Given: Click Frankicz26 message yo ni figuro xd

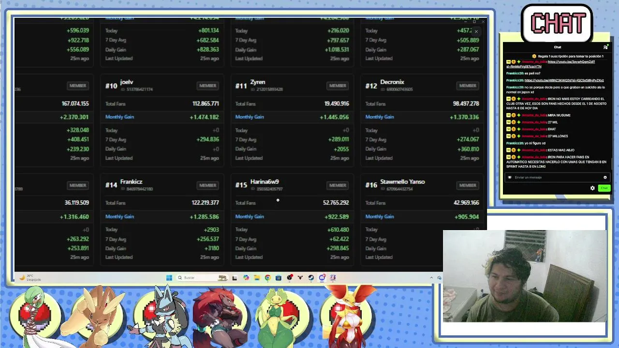Looking at the screenshot, I should point(535,143).
